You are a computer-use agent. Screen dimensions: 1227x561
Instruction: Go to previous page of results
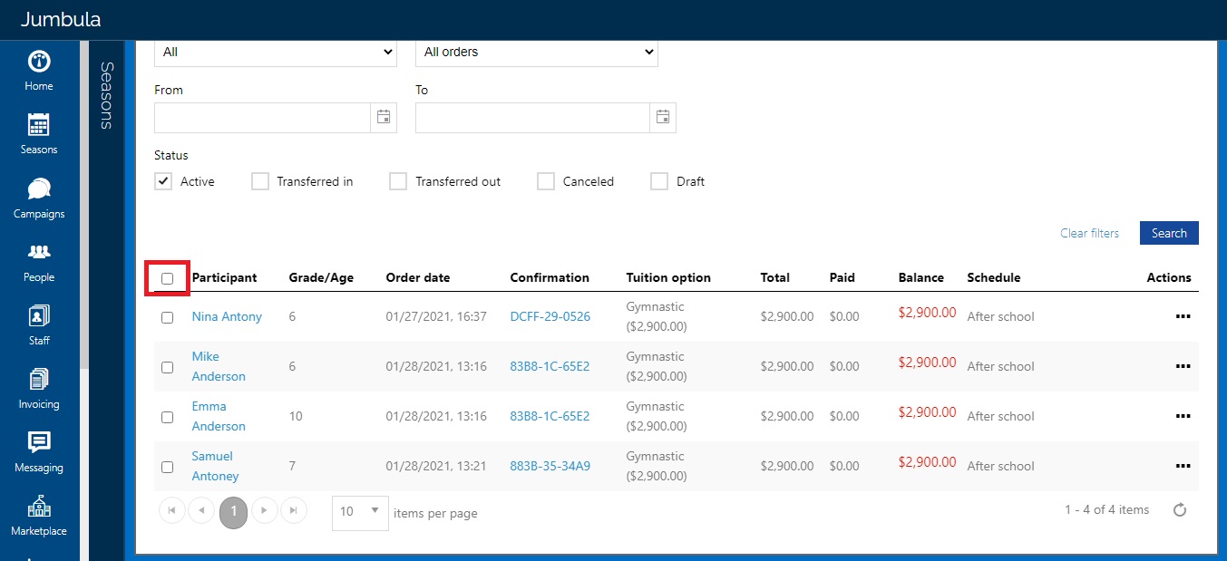click(x=201, y=510)
